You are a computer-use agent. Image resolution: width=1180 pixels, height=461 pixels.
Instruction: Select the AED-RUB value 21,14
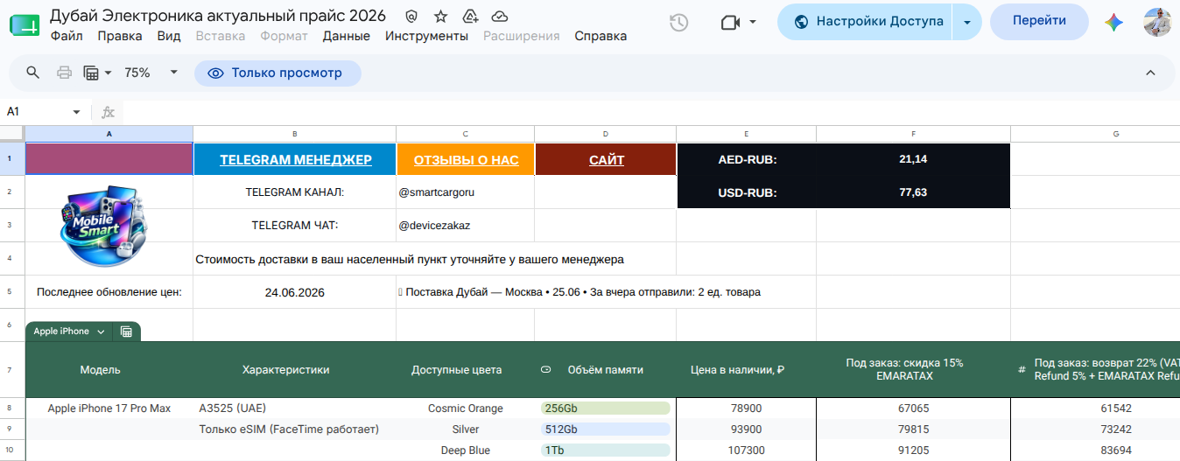tap(913, 159)
